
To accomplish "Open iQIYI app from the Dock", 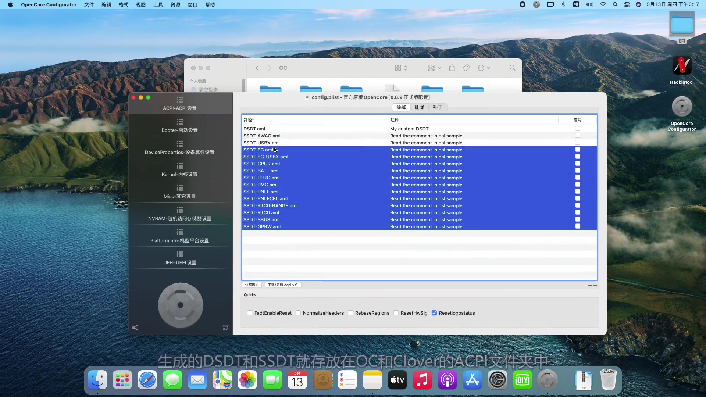I will 523,380.
